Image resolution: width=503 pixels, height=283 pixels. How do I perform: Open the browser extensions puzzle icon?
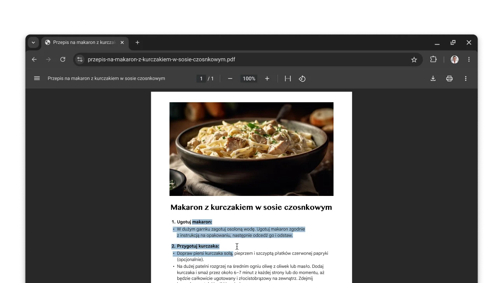[x=433, y=59]
